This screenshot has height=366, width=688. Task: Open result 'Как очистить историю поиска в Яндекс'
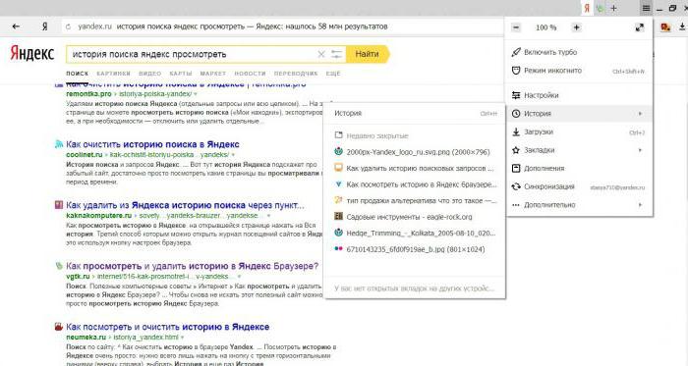[x=152, y=144]
